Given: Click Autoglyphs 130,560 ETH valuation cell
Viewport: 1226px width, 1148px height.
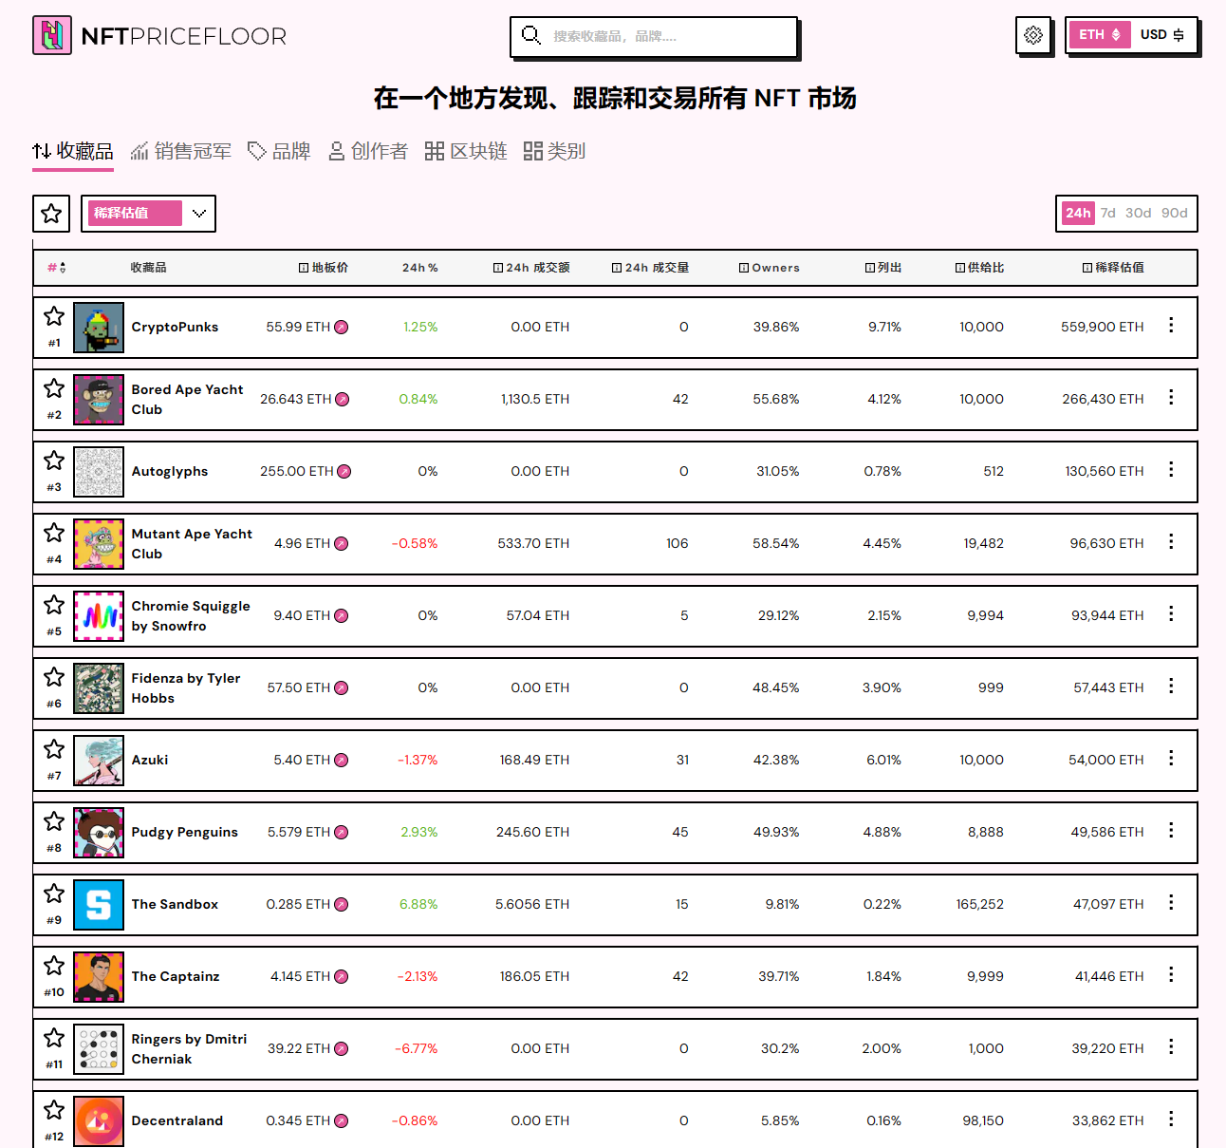Looking at the screenshot, I should coord(1105,471).
